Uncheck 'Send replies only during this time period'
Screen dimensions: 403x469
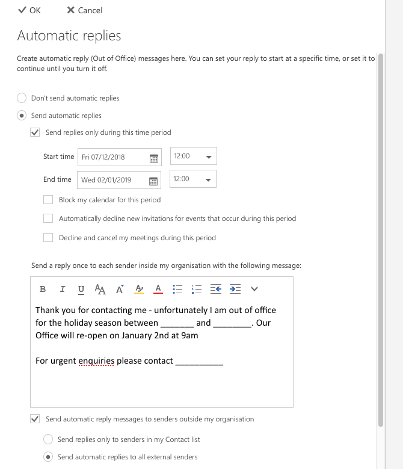tap(35, 132)
